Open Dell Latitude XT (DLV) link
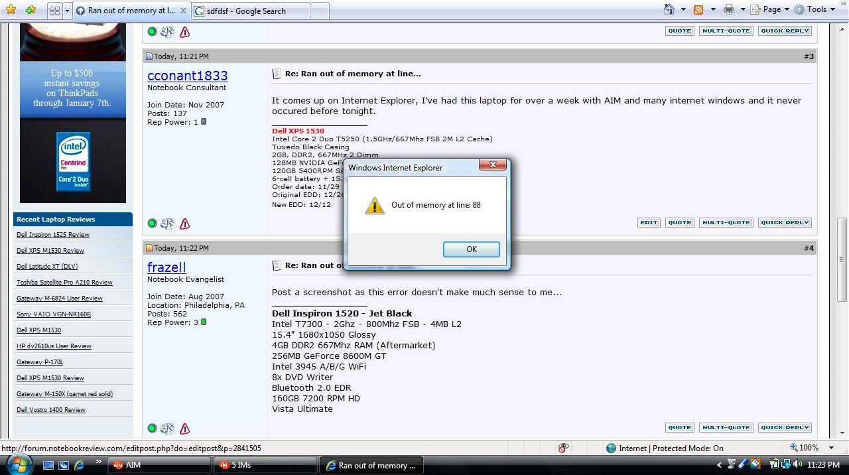Image resolution: width=849 pixels, height=475 pixels. pyautogui.click(x=47, y=267)
